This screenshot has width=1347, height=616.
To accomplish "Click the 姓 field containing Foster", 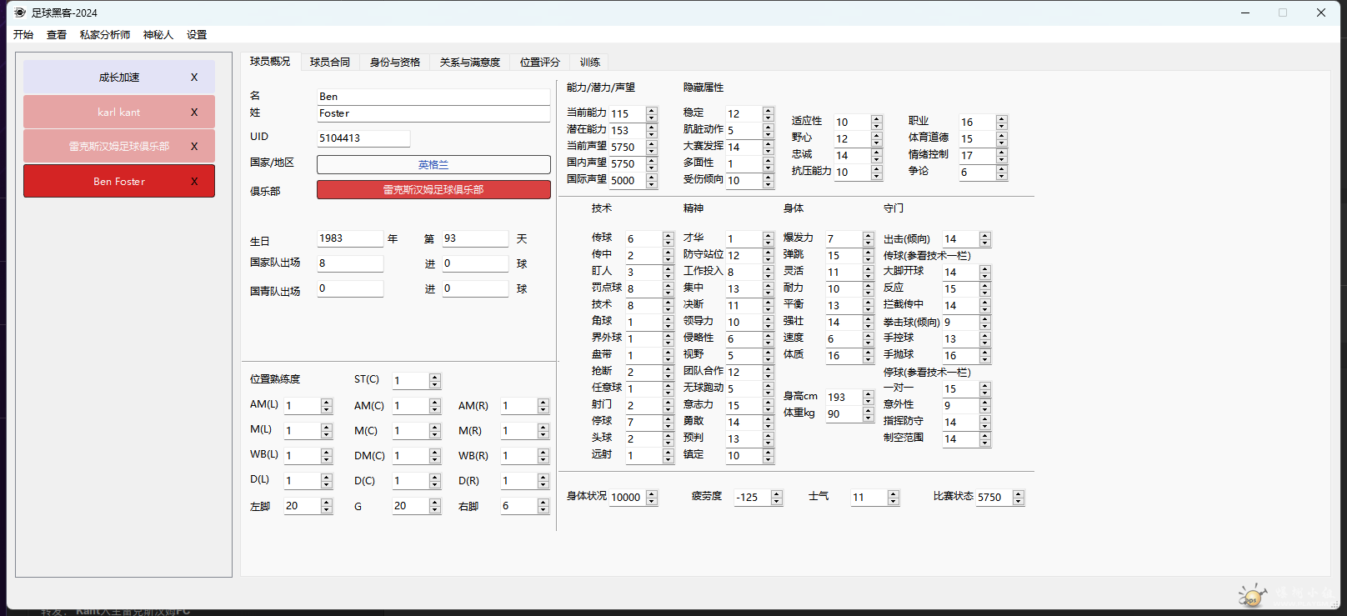I will [433, 113].
